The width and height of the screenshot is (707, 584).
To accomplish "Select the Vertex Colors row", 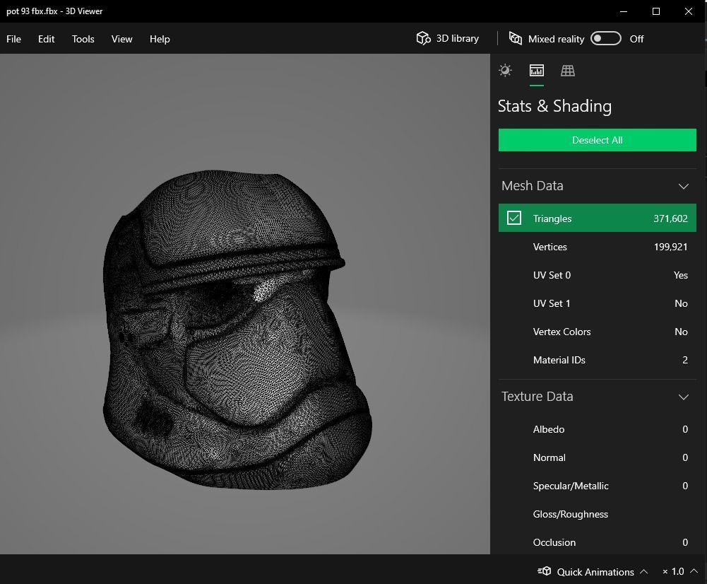I will coord(597,332).
